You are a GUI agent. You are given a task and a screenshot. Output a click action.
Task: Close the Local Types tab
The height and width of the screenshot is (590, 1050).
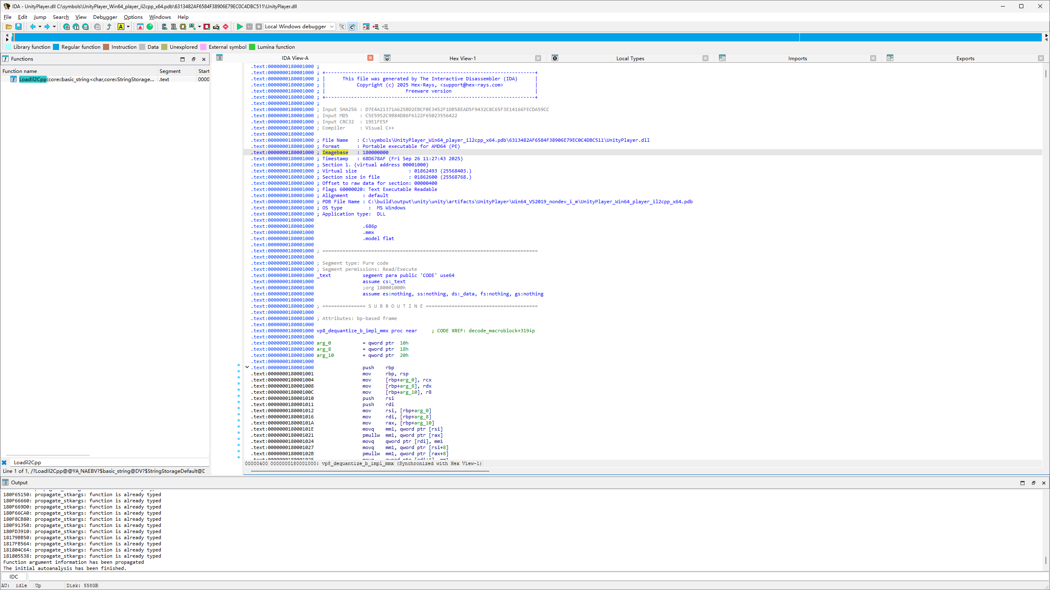pos(705,58)
